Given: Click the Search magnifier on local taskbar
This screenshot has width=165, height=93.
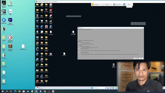Looking at the screenshot, I should [x=7, y=91].
